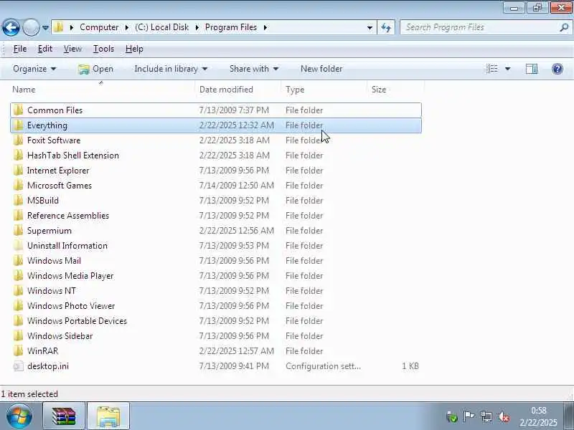Viewport: 574px width, 430px height.
Task: Open the Organize dropdown
Action: click(34, 69)
